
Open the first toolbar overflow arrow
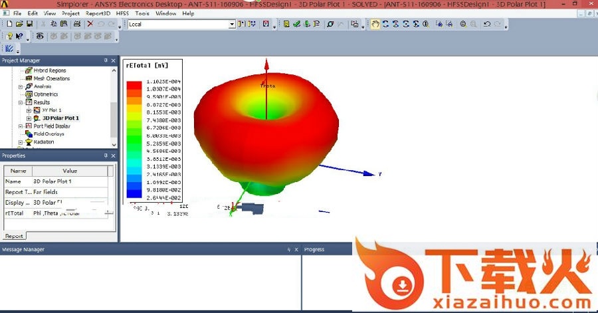pyautogui.click(x=120, y=26)
